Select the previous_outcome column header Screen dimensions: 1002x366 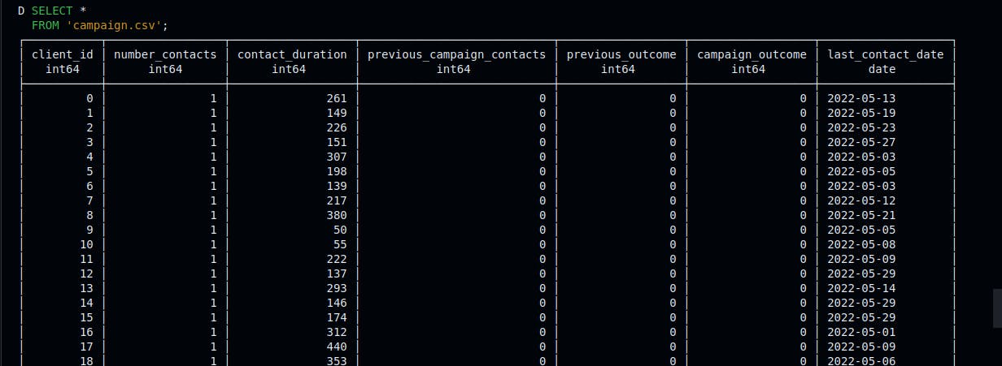click(x=621, y=54)
